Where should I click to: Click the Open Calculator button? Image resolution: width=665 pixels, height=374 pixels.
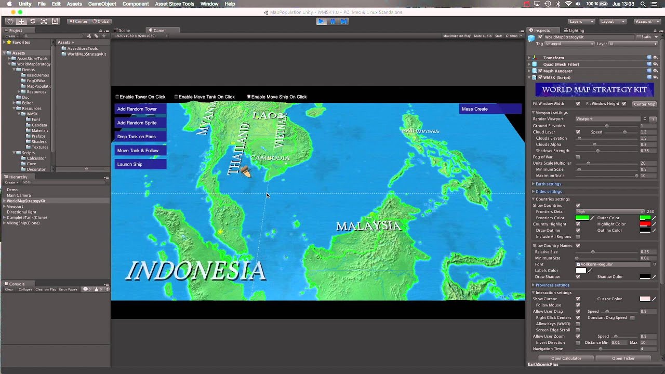[x=566, y=358]
